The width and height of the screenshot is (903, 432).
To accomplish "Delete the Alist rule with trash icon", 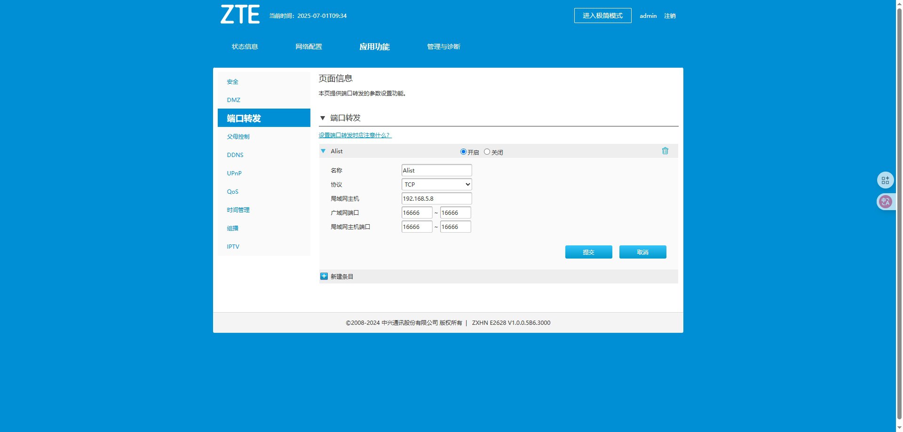I will click(665, 151).
